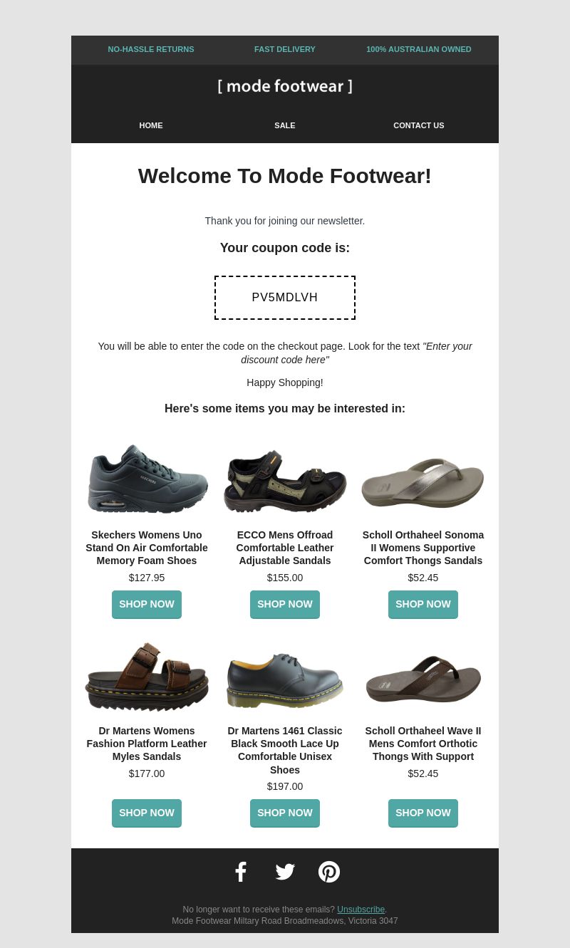Screen dimensions: 570x948
Task: Shop now for Skechers Uno shoes
Action: click(x=147, y=604)
